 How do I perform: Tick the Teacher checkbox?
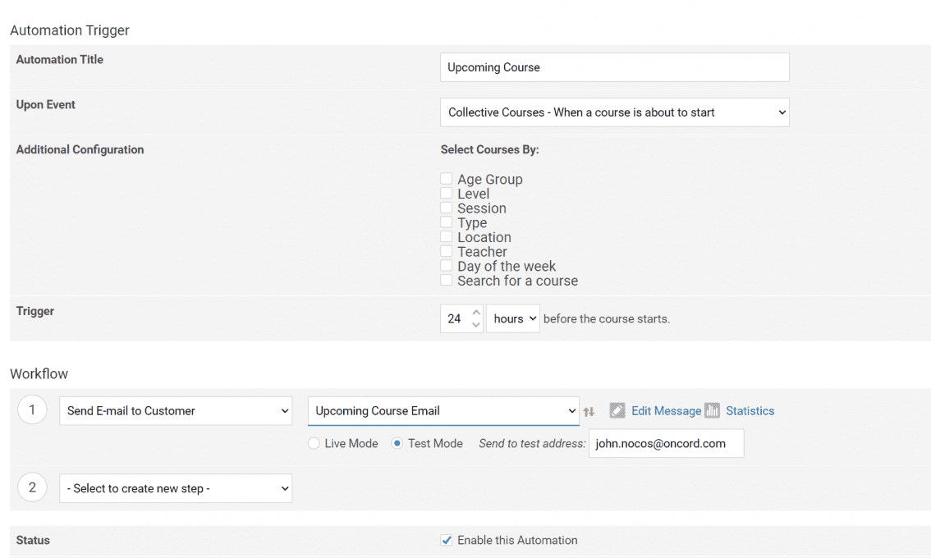446,251
